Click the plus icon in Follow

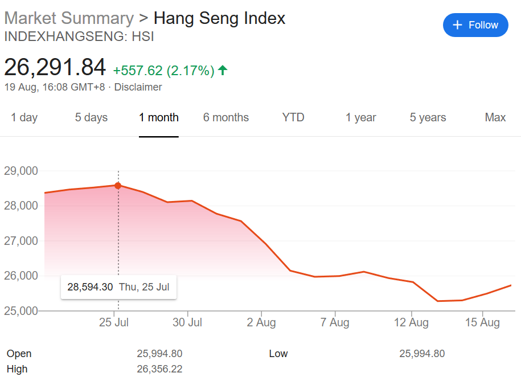(457, 25)
